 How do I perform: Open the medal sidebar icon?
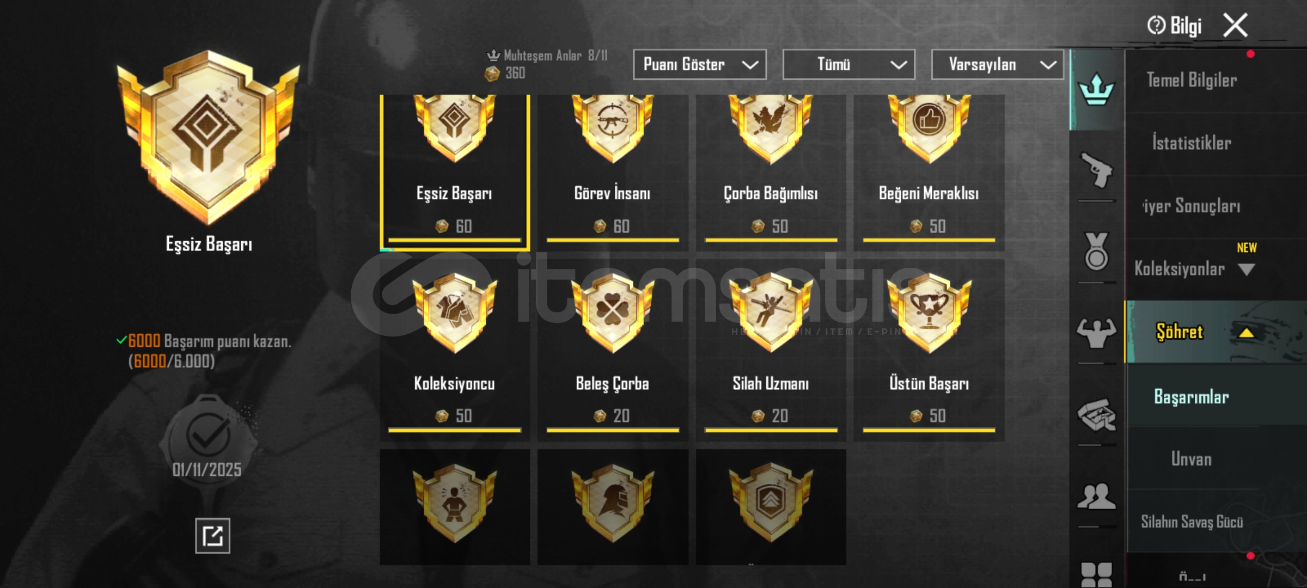point(1096,251)
